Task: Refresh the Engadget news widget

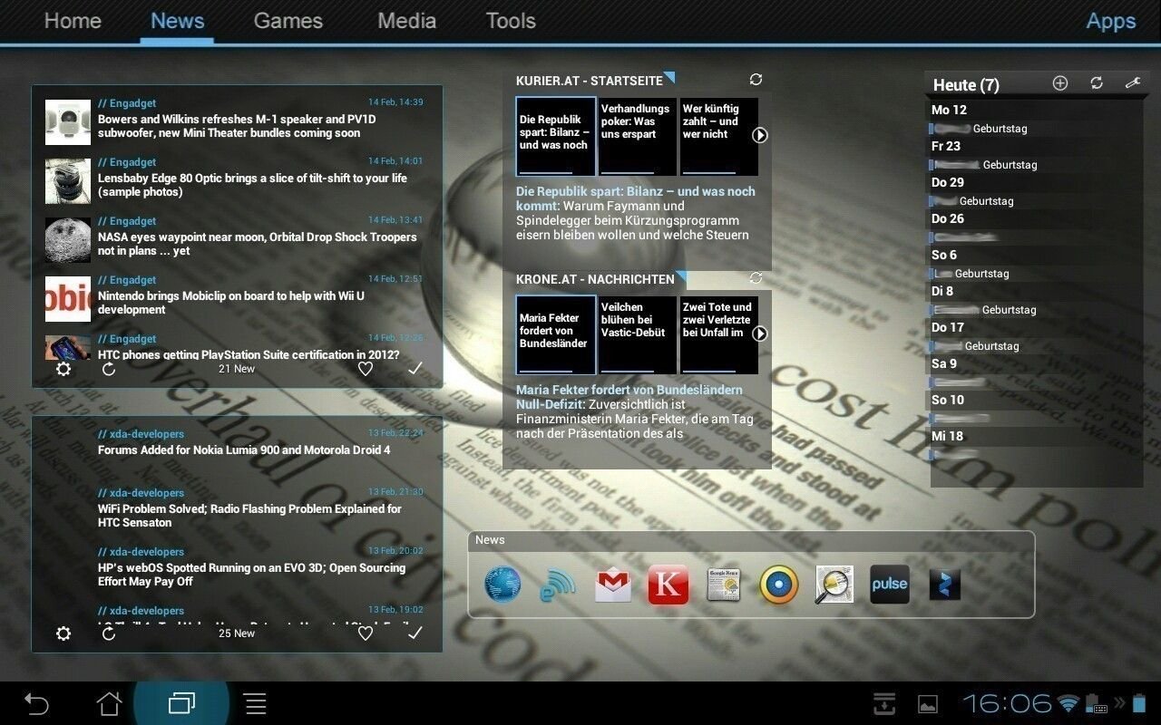Action: click(109, 369)
